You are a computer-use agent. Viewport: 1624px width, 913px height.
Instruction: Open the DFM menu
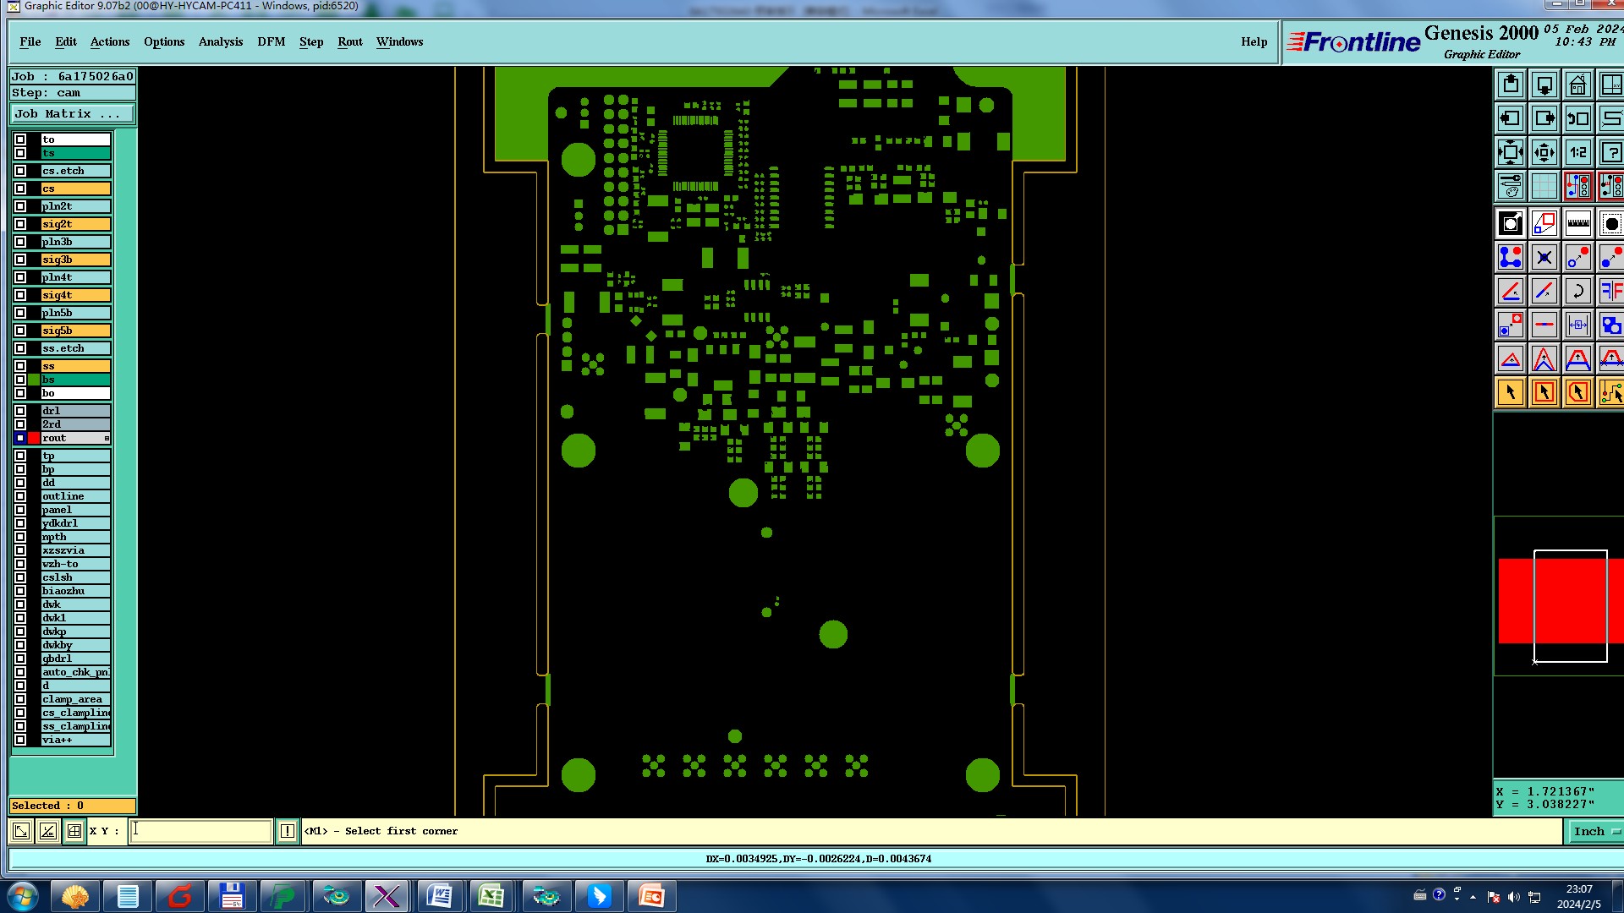[x=271, y=41]
